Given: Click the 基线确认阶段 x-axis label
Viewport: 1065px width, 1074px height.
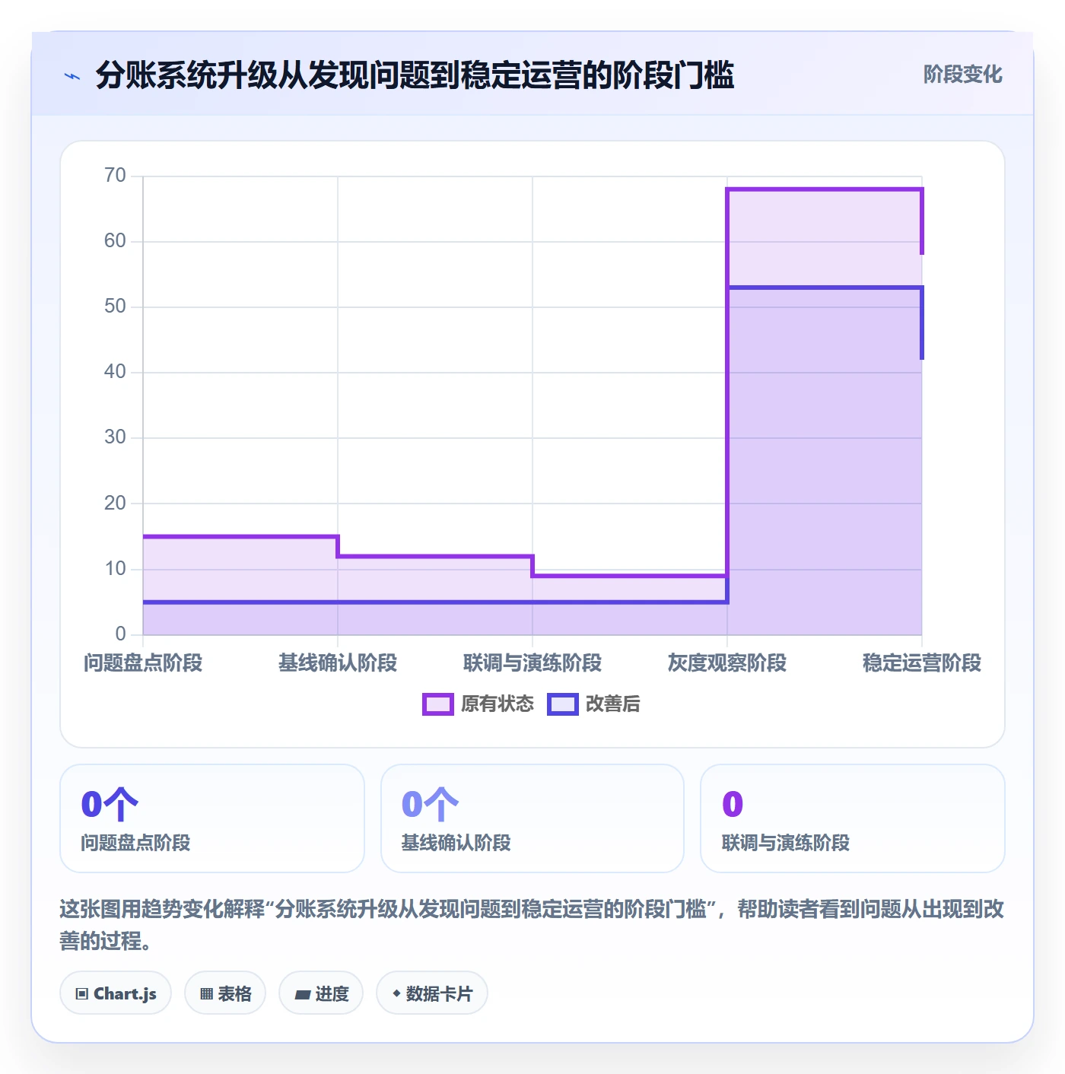Looking at the screenshot, I should 338,663.
